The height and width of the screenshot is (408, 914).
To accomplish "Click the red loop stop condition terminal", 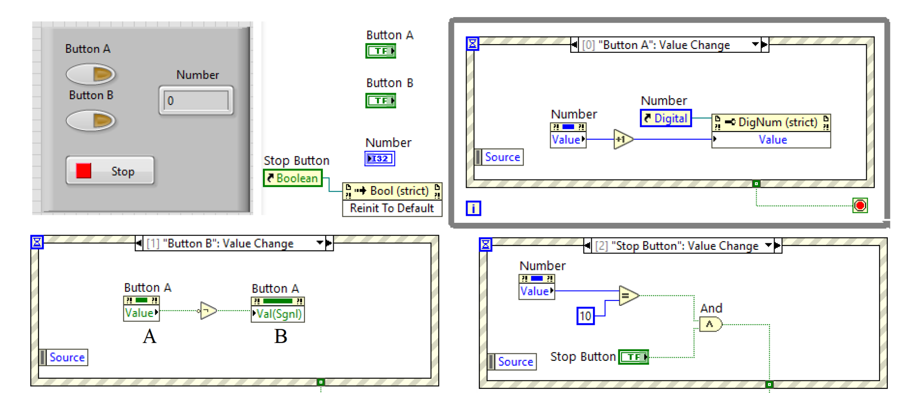I will click(859, 205).
